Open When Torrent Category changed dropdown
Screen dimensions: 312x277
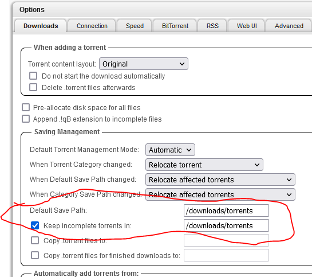click(x=204, y=165)
